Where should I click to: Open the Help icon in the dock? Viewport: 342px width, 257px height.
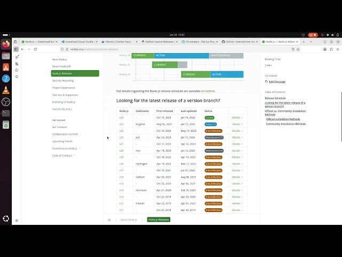6,79
